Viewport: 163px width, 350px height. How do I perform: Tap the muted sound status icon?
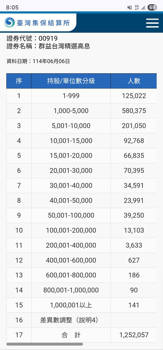129,8
